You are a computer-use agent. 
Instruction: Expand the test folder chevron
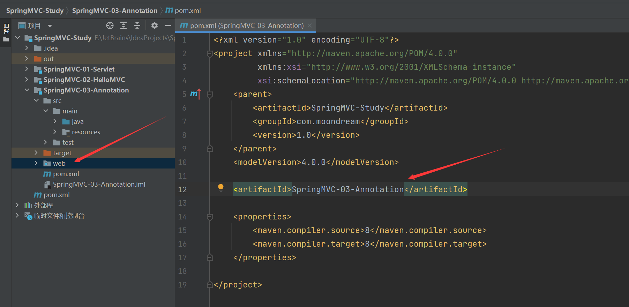point(45,142)
